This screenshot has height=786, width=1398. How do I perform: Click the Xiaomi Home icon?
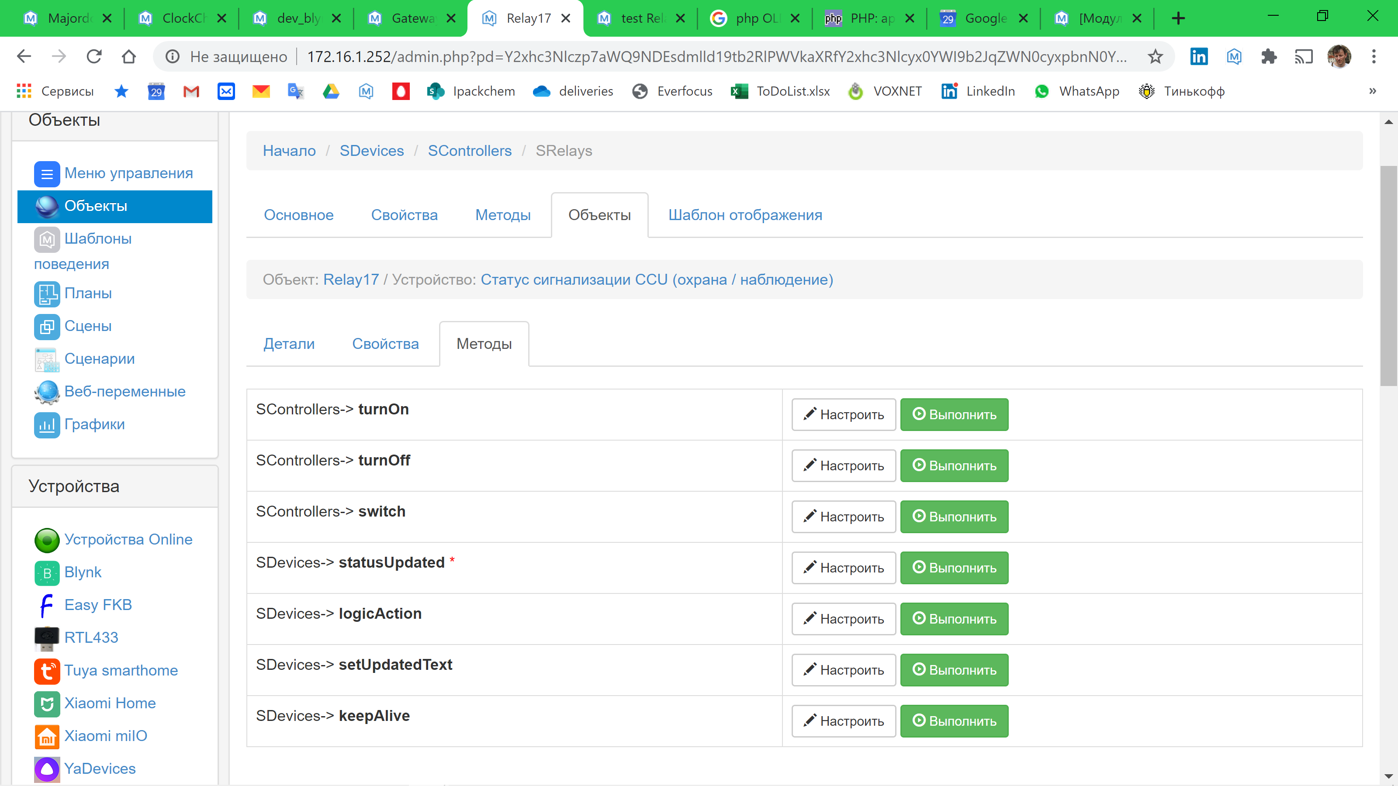[47, 703]
